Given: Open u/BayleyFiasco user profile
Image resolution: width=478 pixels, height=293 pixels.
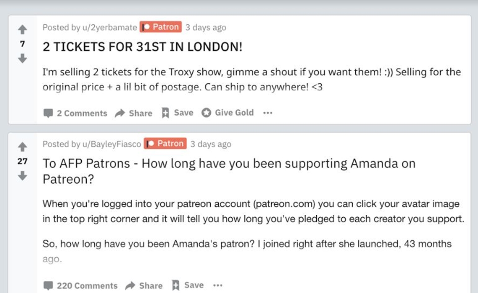Looking at the screenshot, I should 113,144.
